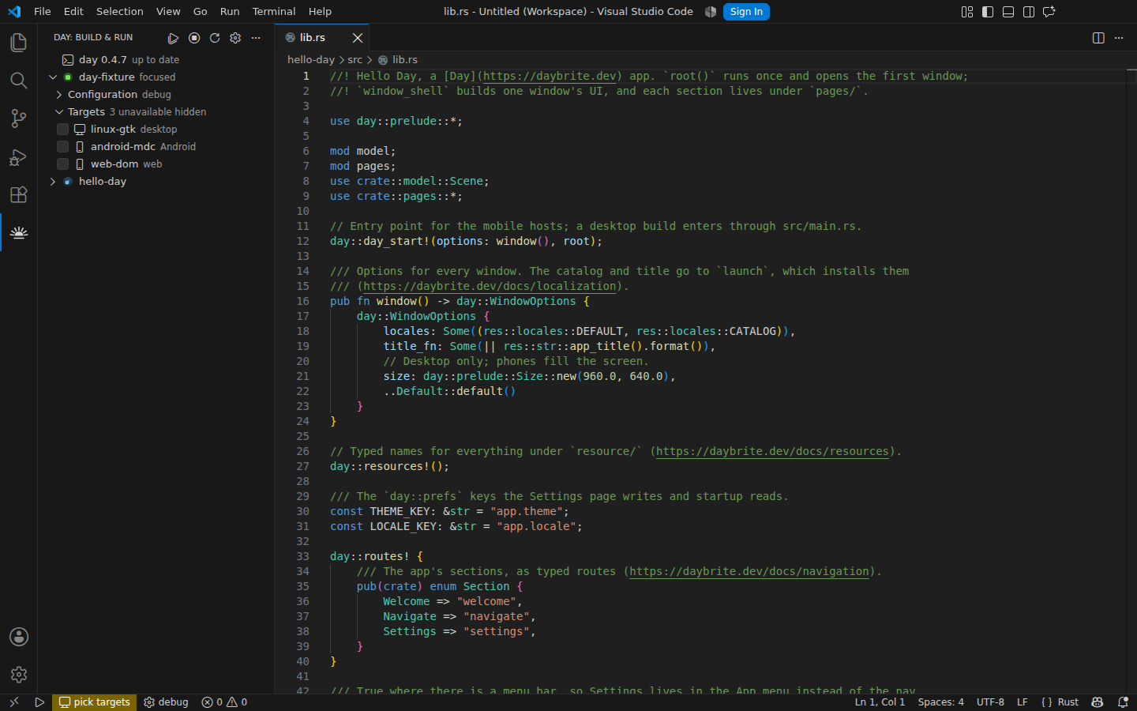This screenshot has height=711, width=1137.
Task: Open the File menu
Action: (43, 12)
